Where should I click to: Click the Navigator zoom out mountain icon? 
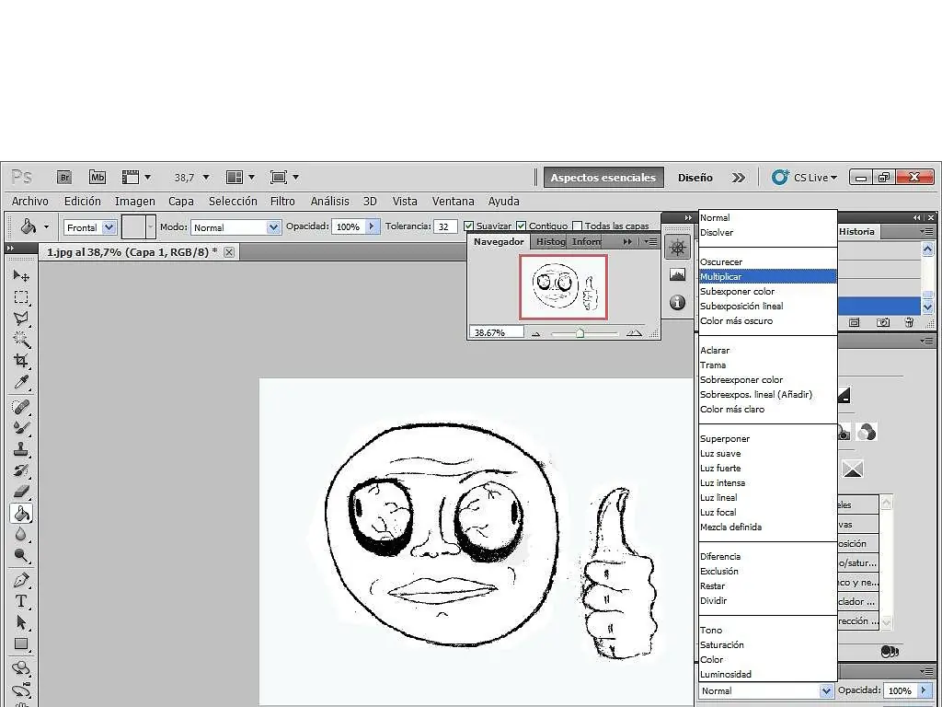tap(536, 333)
